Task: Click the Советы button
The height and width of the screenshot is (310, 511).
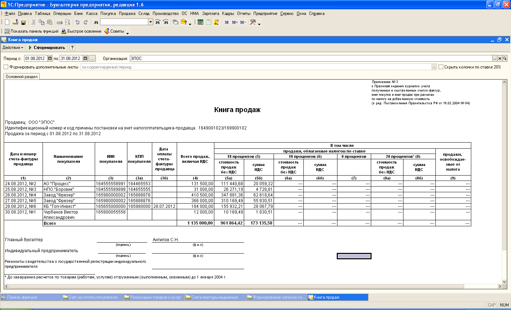Action: 114,31
